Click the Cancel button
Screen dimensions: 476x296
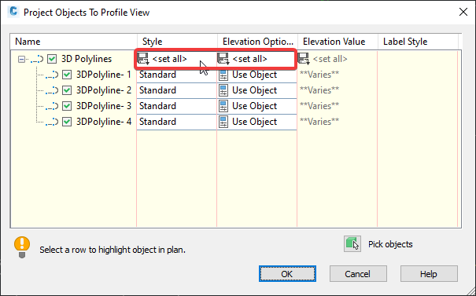click(358, 274)
